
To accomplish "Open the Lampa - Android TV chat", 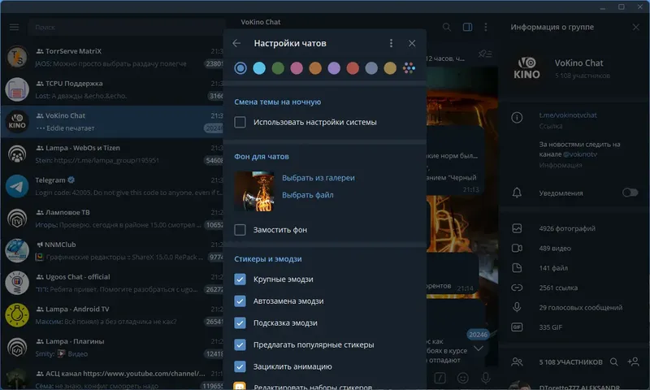I will click(112, 315).
